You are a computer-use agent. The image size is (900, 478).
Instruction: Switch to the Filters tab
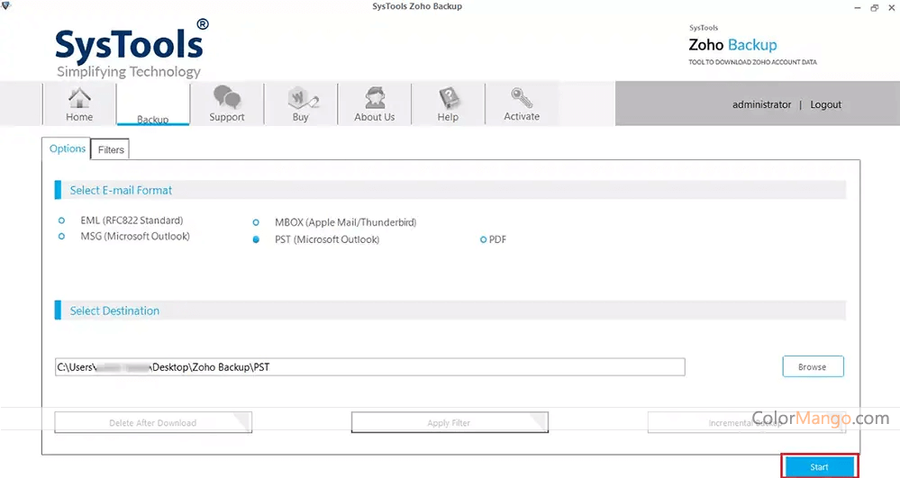111,149
